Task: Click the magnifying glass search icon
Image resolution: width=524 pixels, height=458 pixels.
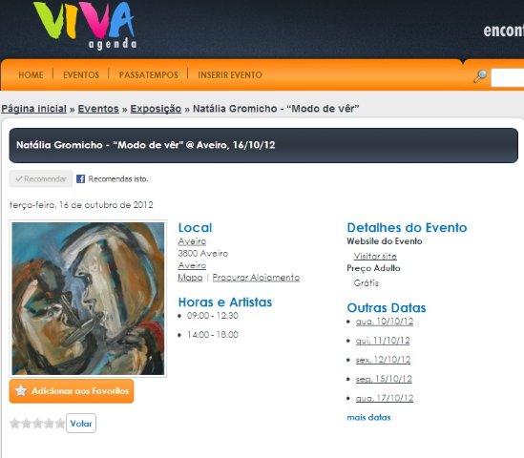Action: click(480, 76)
